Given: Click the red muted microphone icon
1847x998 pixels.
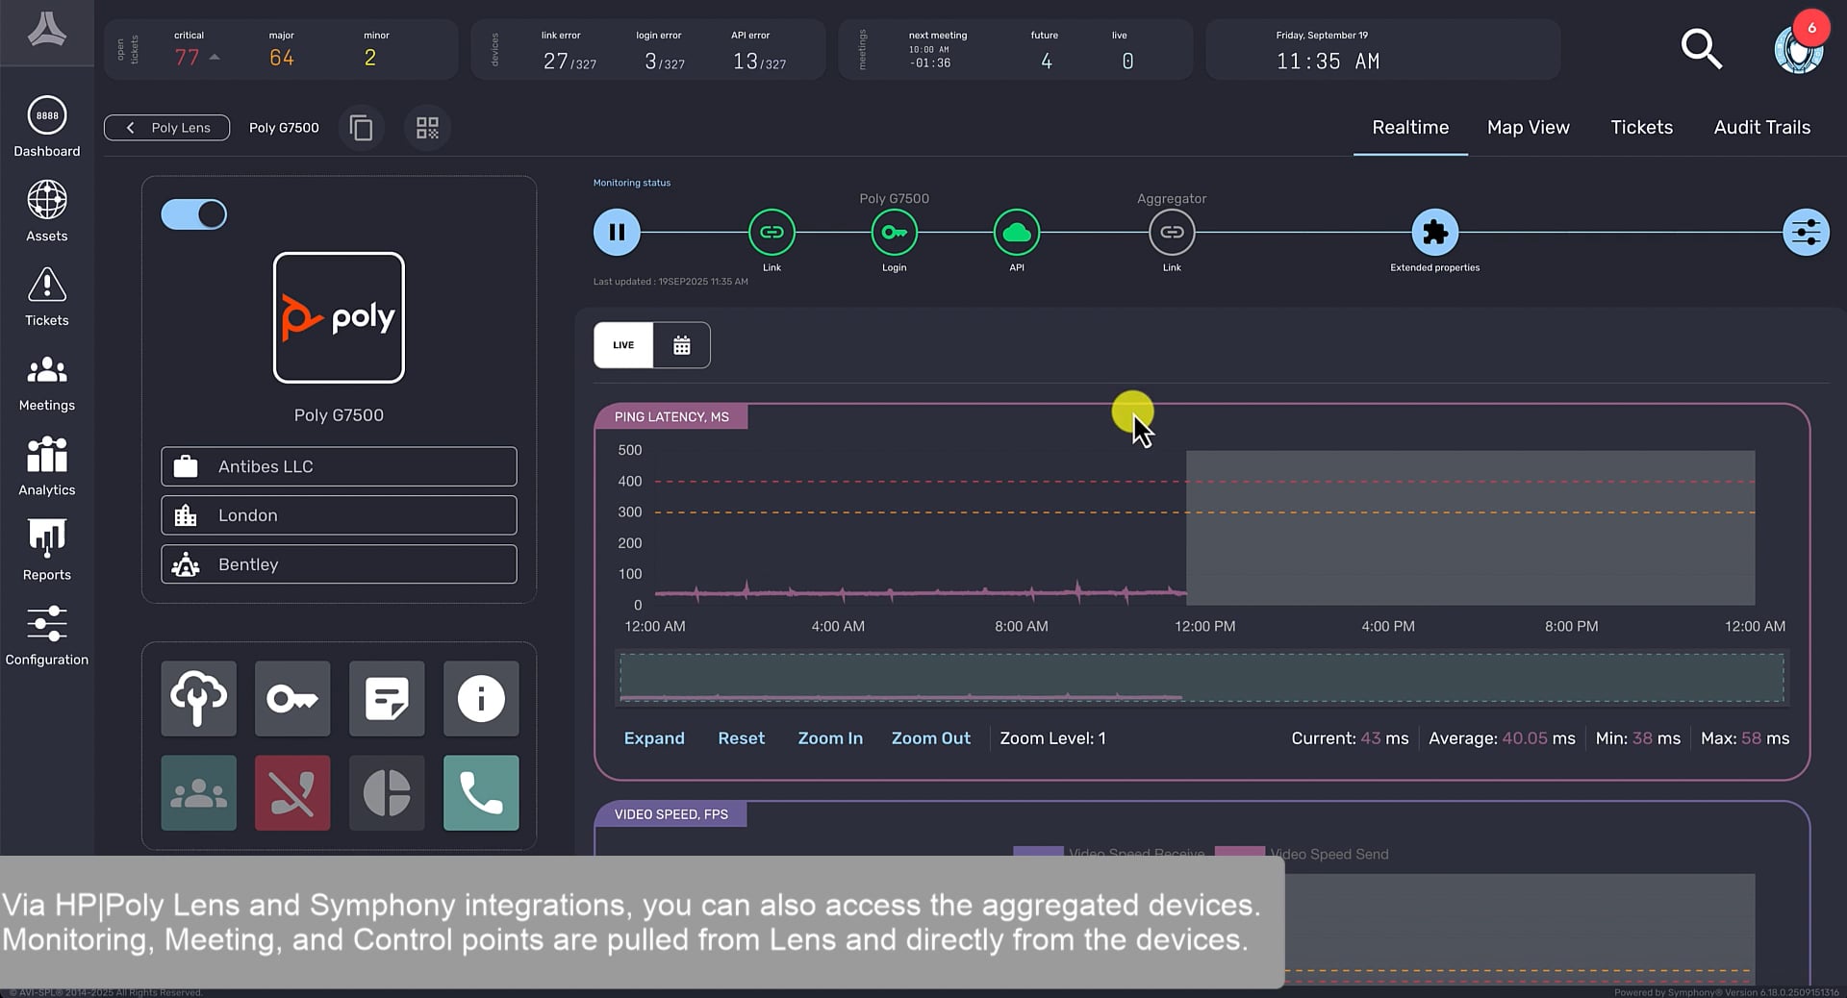Looking at the screenshot, I should click(292, 793).
